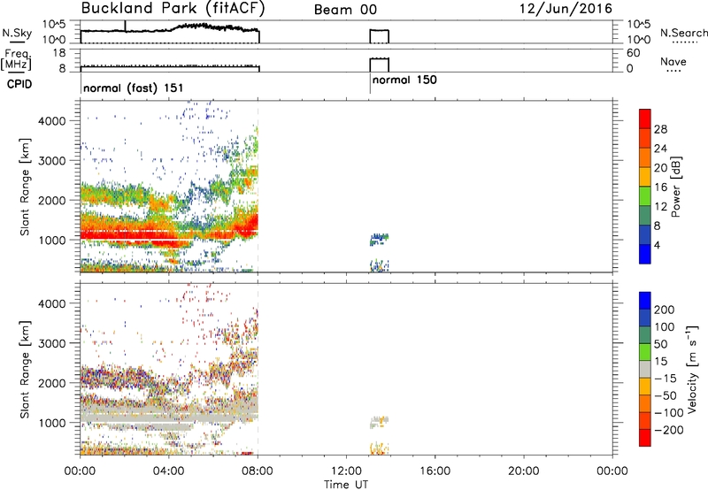Click the "4000" tick on the power panel
Screen dimensions: 708x490
coord(52,121)
